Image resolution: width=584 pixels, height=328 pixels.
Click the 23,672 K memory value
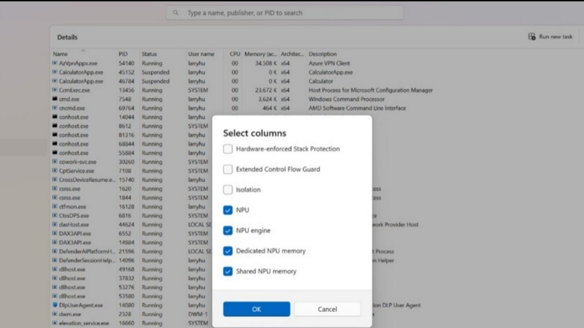[266, 90]
